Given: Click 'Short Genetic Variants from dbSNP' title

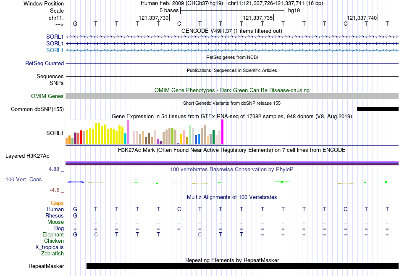Looking at the screenshot, I should coord(232,103).
